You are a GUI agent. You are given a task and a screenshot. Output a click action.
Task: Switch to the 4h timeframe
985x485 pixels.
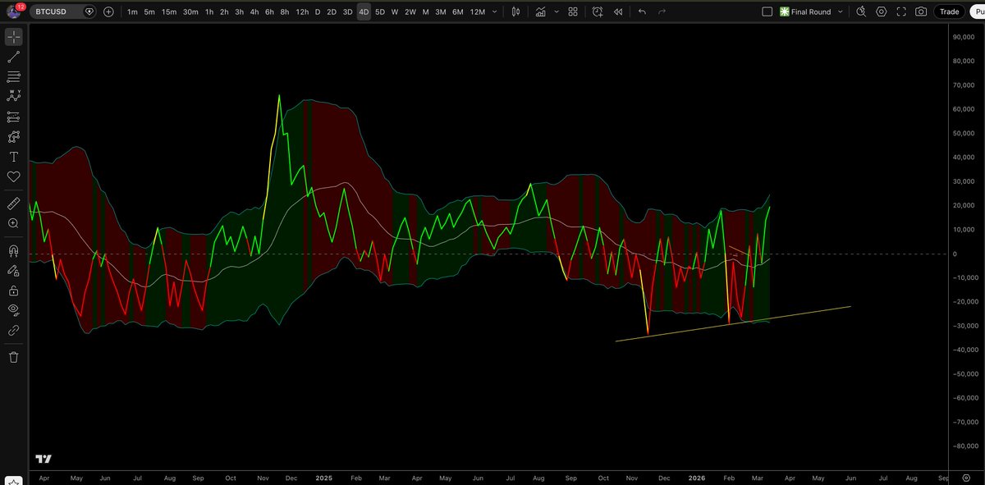click(254, 11)
